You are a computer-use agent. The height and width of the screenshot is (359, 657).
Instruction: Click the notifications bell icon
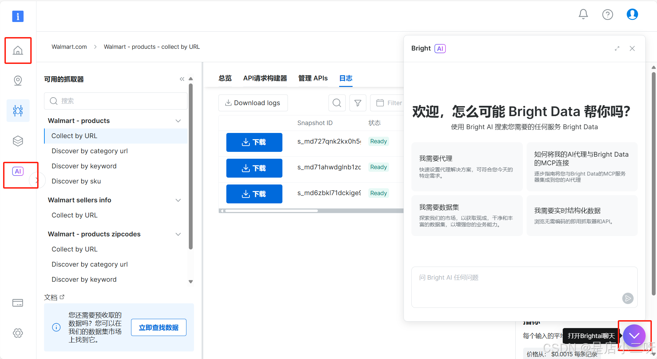[x=583, y=14]
